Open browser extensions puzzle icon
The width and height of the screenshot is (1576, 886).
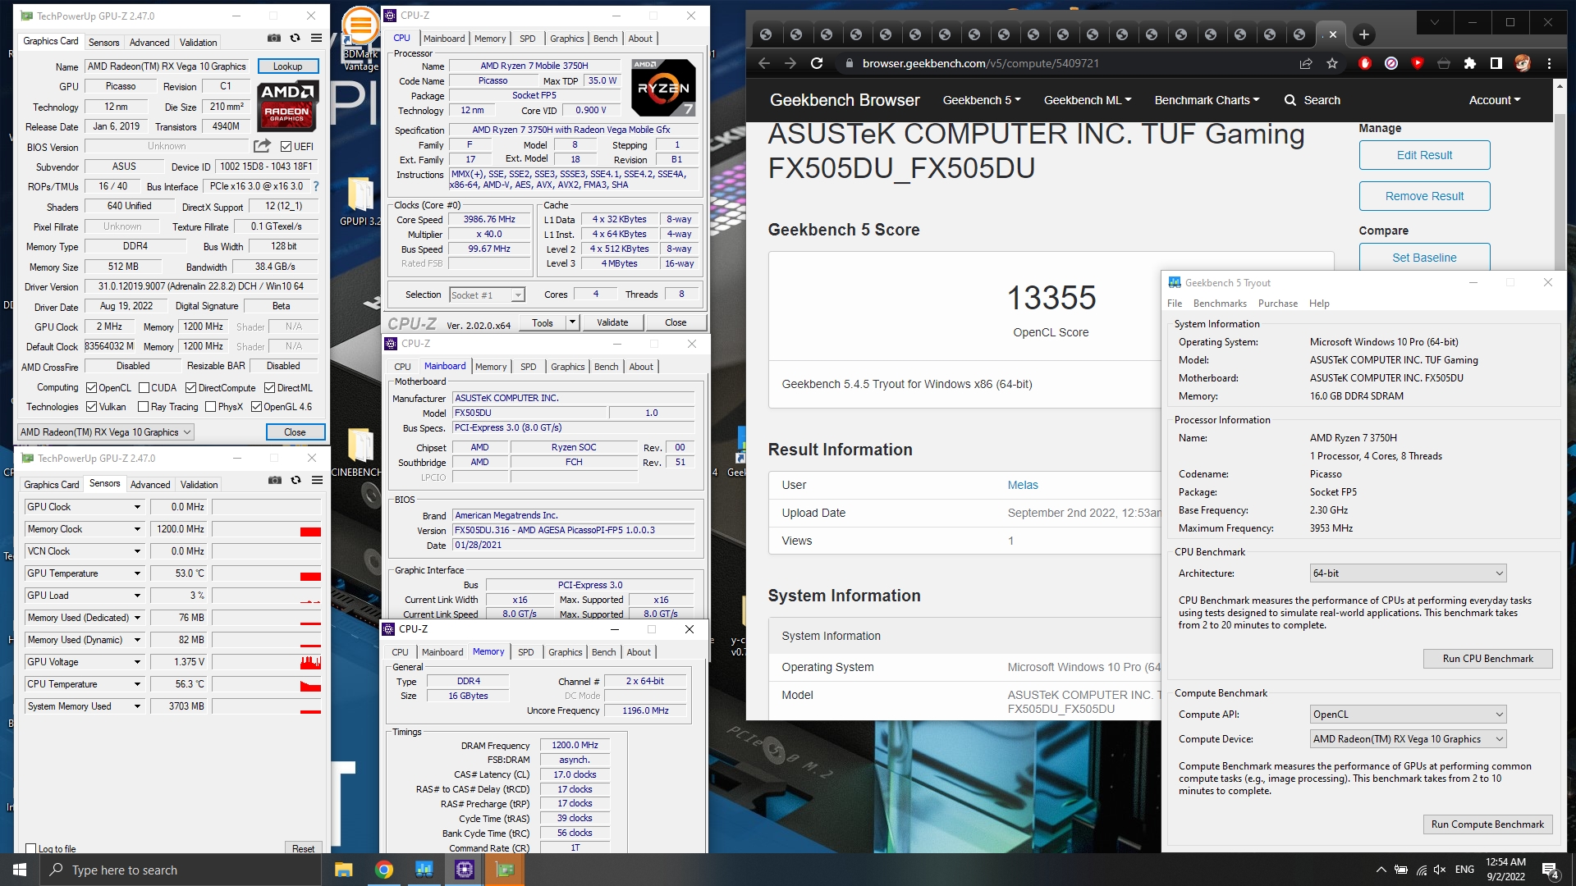tap(1470, 63)
